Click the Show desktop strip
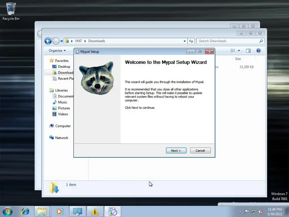Image resolution: width=289 pixels, height=217 pixels. (287, 211)
